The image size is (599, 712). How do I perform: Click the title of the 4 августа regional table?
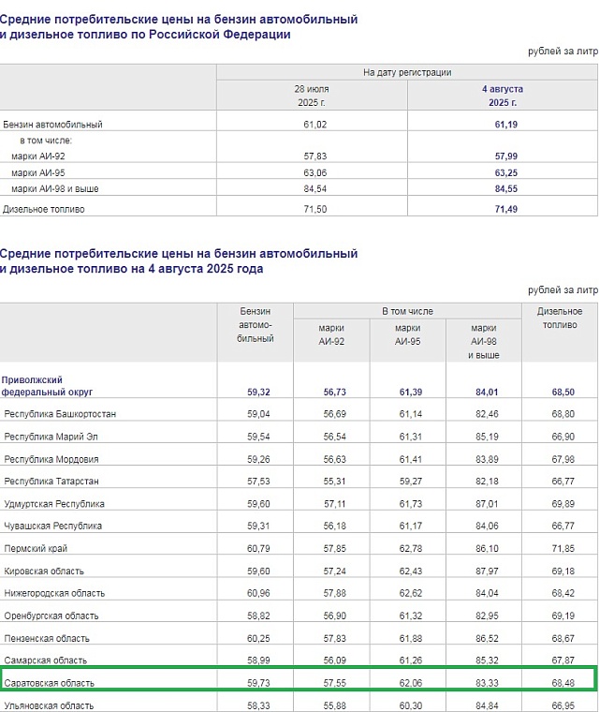coord(178,261)
